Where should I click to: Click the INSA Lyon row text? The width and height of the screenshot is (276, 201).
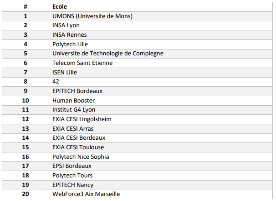[x=66, y=25]
